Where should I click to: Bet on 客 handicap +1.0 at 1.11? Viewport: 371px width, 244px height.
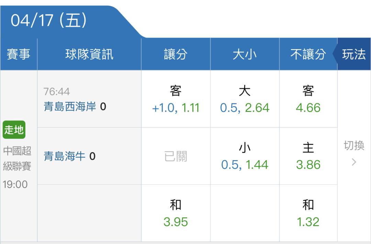tap(176, 100)
